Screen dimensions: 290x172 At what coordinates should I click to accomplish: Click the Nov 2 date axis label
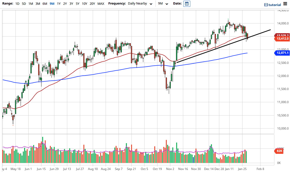click(170, 169)
